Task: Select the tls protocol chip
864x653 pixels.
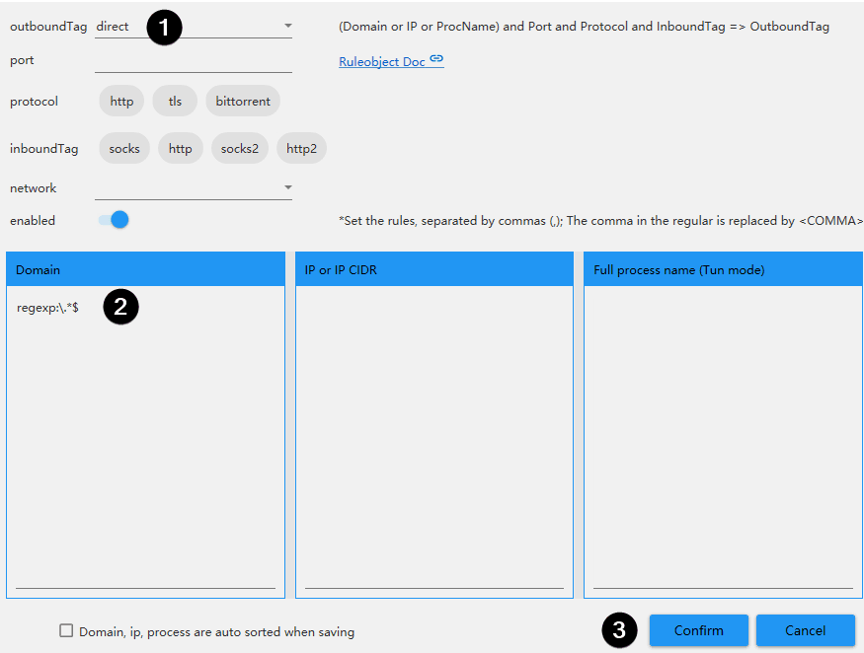Action: tap(175, 101)
